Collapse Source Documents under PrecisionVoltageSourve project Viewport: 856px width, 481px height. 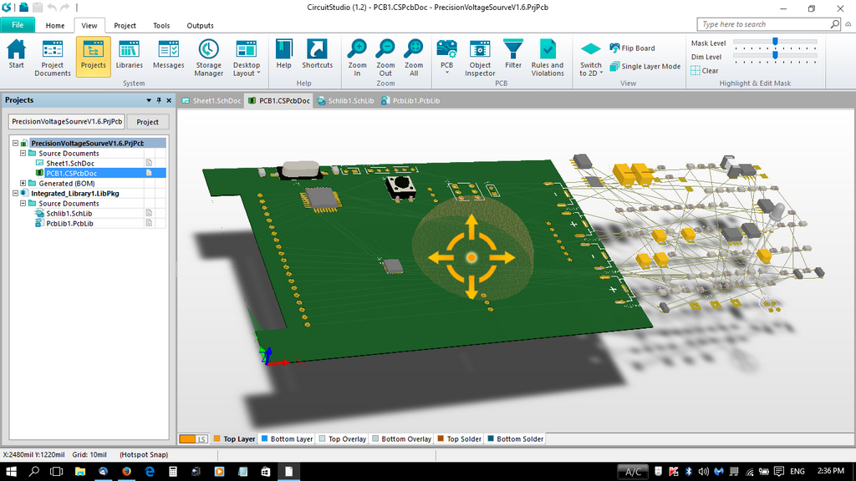point(23,154)
